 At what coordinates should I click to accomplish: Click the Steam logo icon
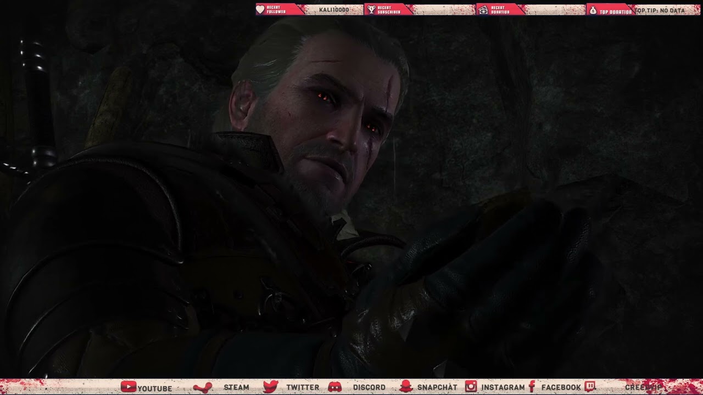click(x=203, y=387)
